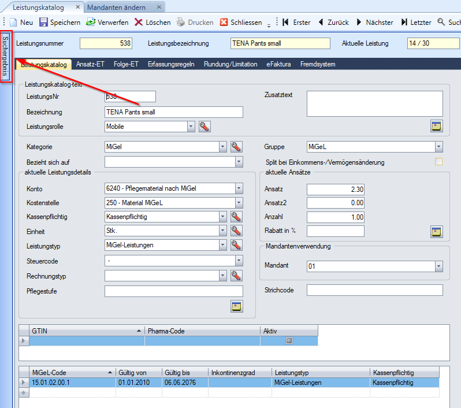Open the Fremdsystem tab

[318, 64]
